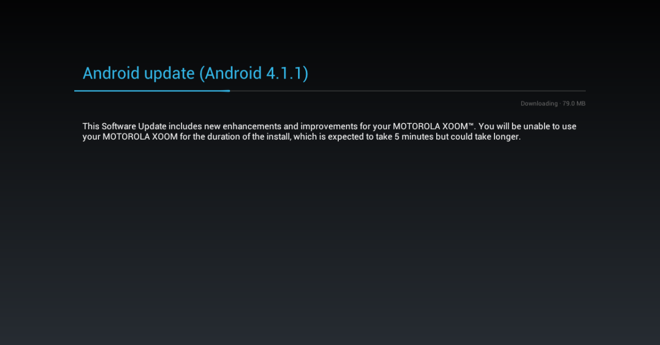
Task: Click the gray unfilled part of the progress bar
Action: pos(408,91)
